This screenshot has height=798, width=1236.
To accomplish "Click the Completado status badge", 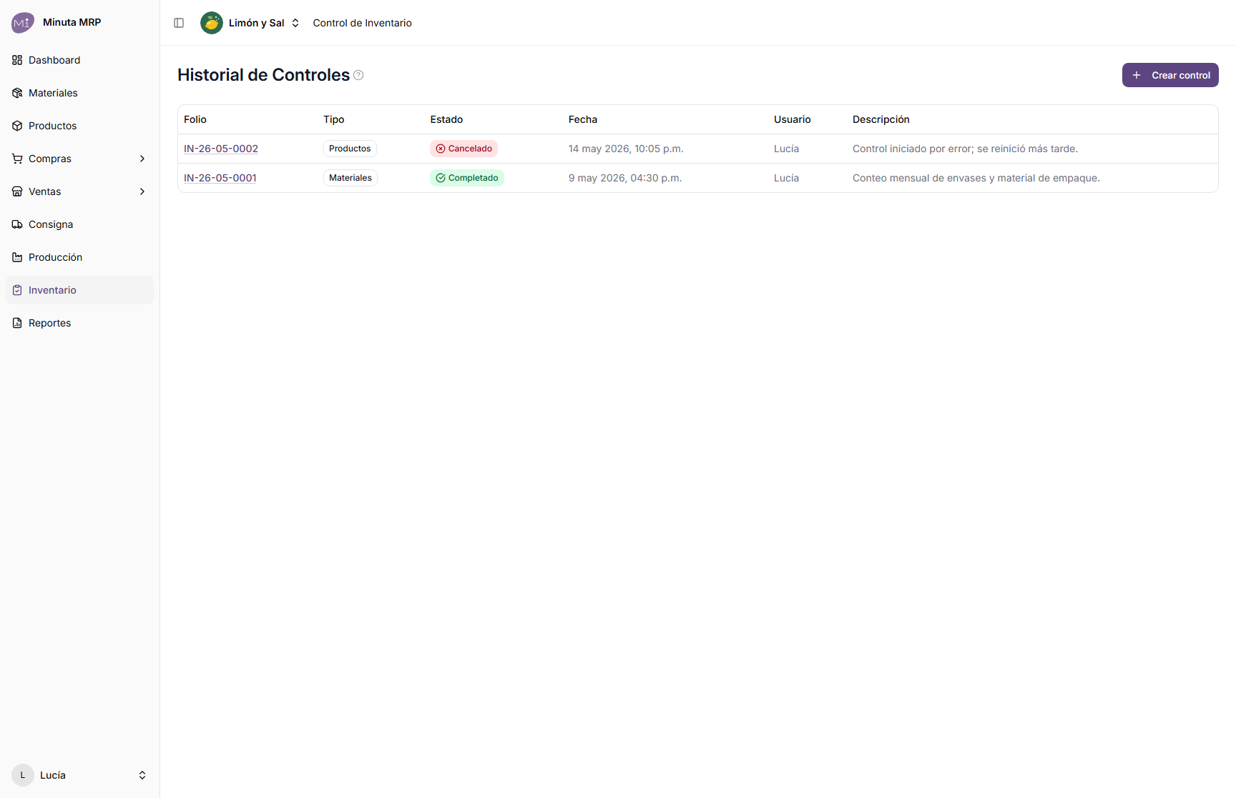I will [467, 178].
